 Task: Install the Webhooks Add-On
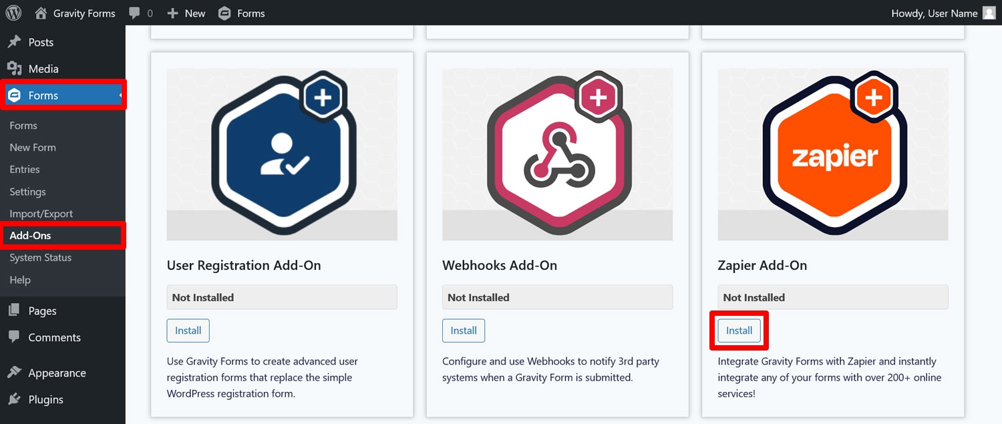(464, 331)
